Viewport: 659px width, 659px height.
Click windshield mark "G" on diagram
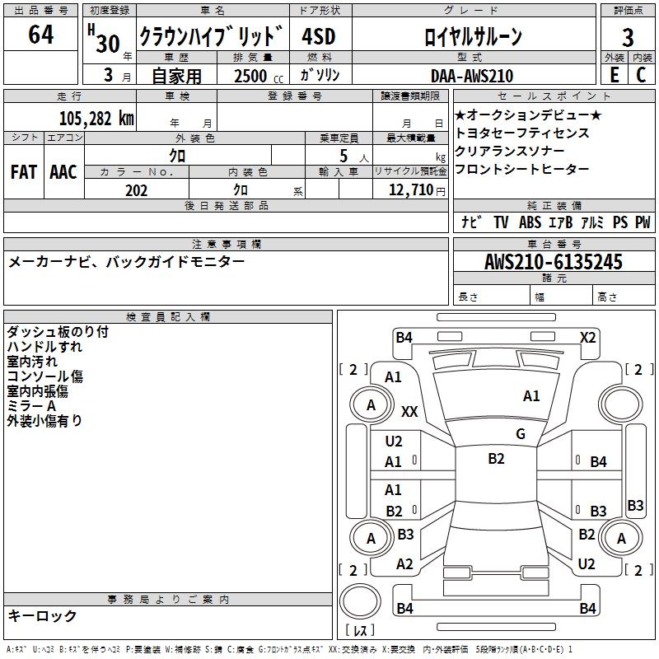tap(521, 434)
